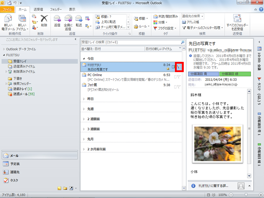
Task: Collapse the folder navigation pane
Action: click(x=75, y=39)
